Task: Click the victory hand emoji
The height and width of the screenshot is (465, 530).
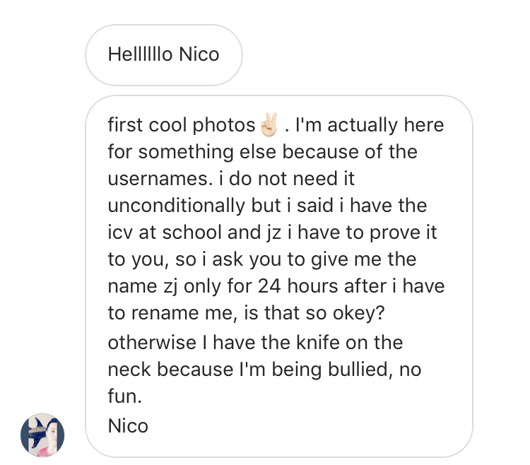Action: (x=269, y=126)
